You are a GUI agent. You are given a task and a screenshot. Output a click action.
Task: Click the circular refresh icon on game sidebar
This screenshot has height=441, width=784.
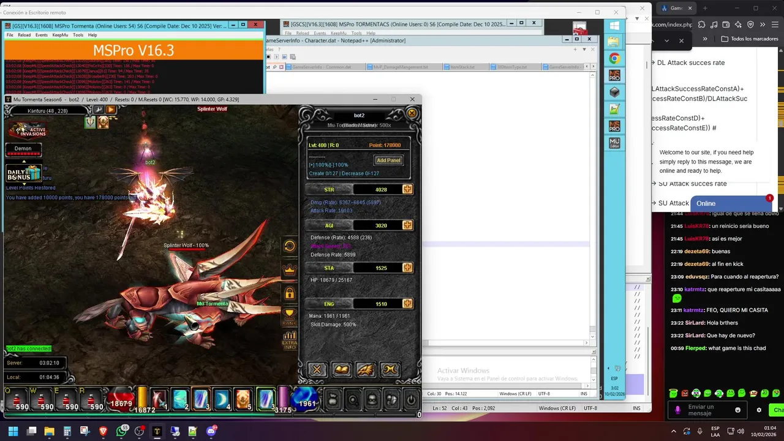pos(290,246)
